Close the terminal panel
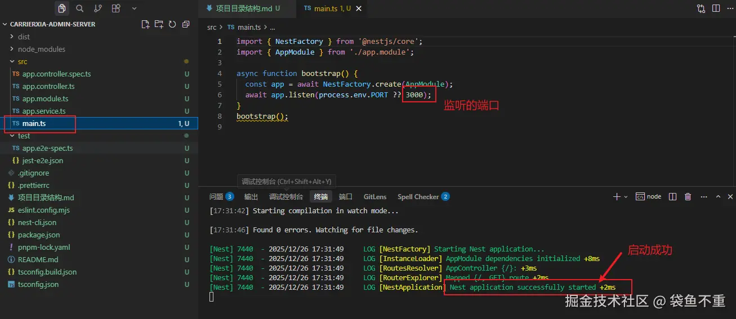 (x=731, y=197)
